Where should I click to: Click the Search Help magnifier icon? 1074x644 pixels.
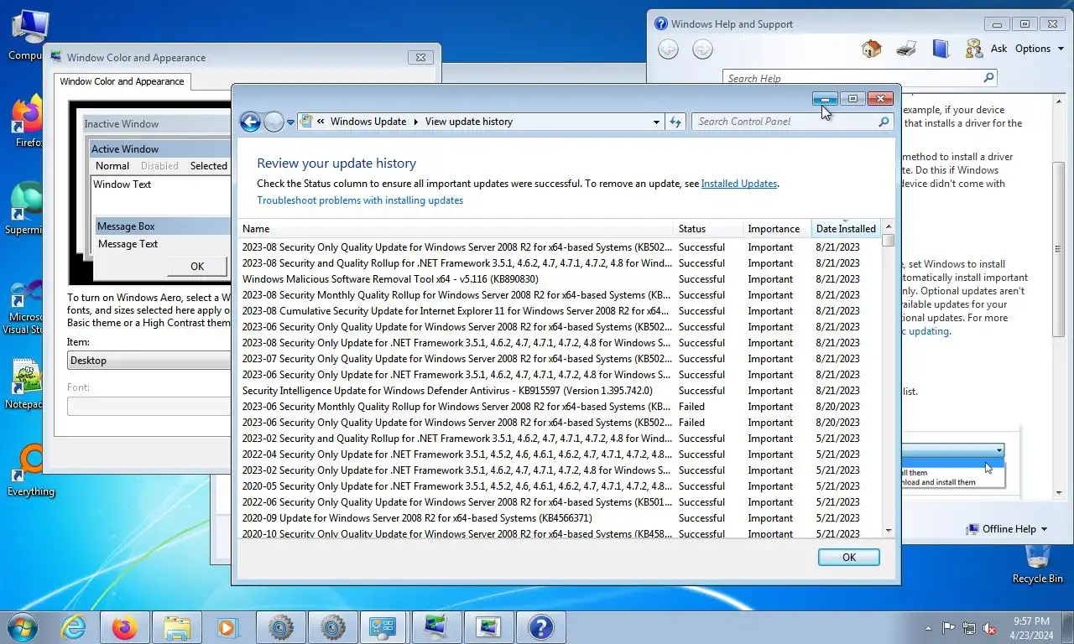point(988,77)
